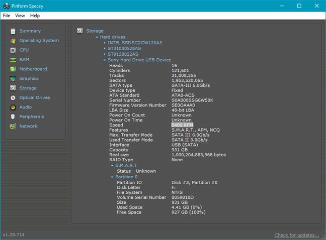Click the Cylinders value 121,601
This screenshot has height=240, width=326.
click(x=180, y=70)
